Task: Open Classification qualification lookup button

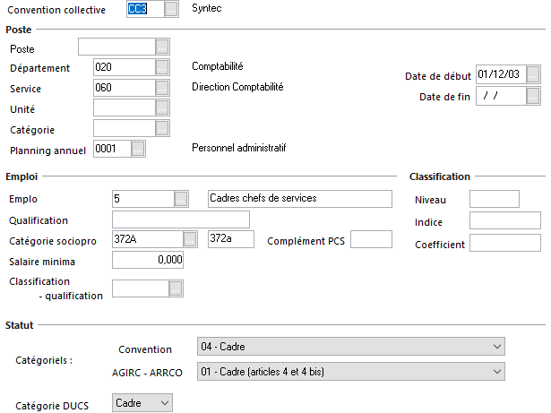Action: point(176,288)
